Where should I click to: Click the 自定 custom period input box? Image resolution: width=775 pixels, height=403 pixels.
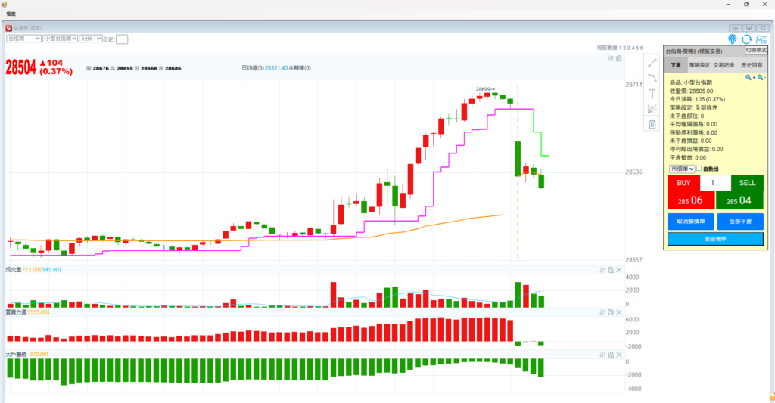tap(122, 39)
